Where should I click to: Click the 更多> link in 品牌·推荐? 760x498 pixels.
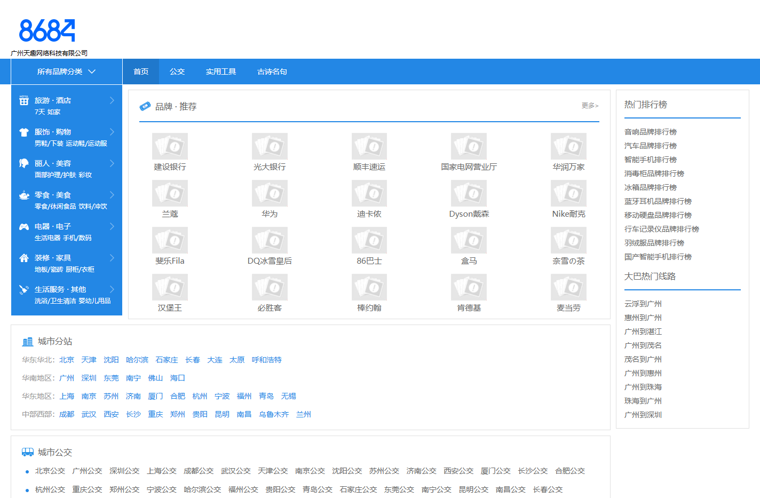pos(590,106)
